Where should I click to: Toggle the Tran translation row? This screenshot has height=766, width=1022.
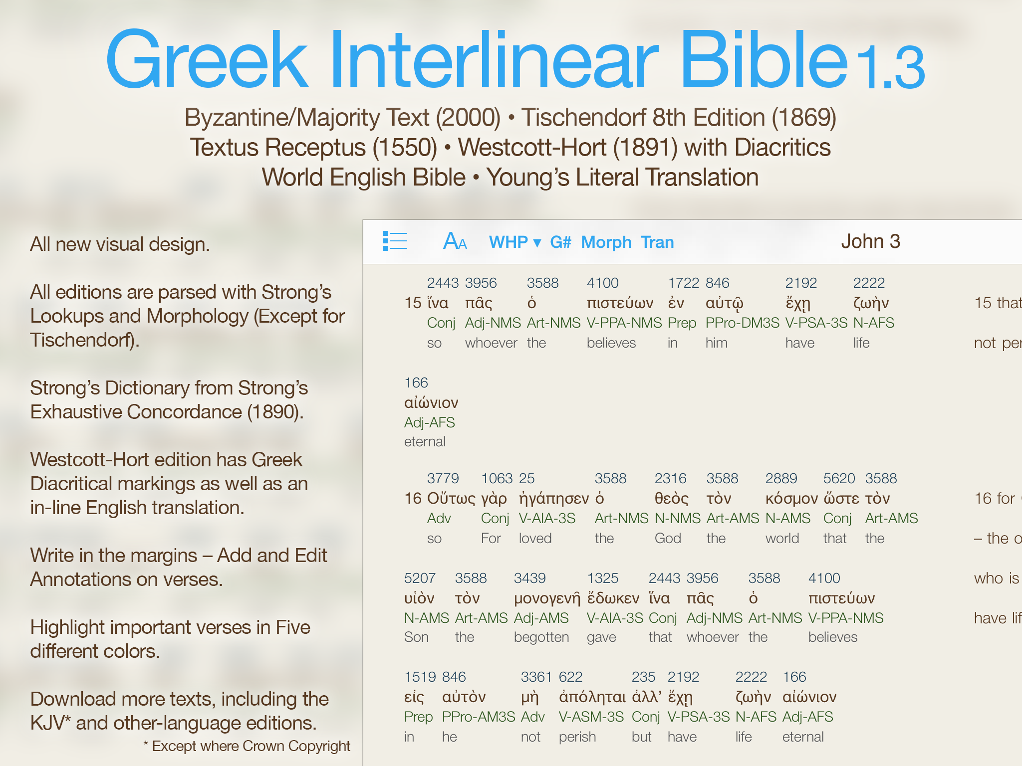tap(657, 242)
